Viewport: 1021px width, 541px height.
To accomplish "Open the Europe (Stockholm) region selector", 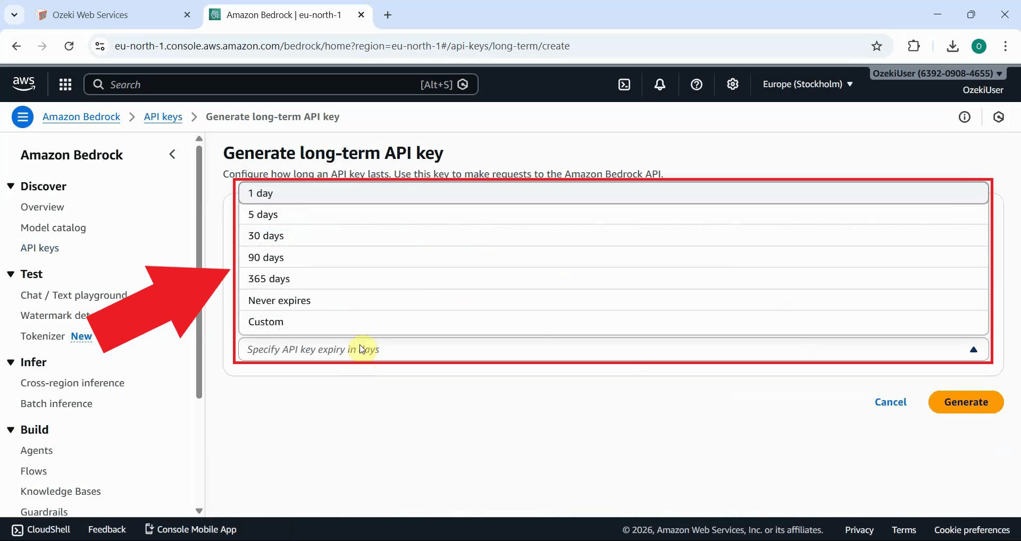I will (807, 84).
